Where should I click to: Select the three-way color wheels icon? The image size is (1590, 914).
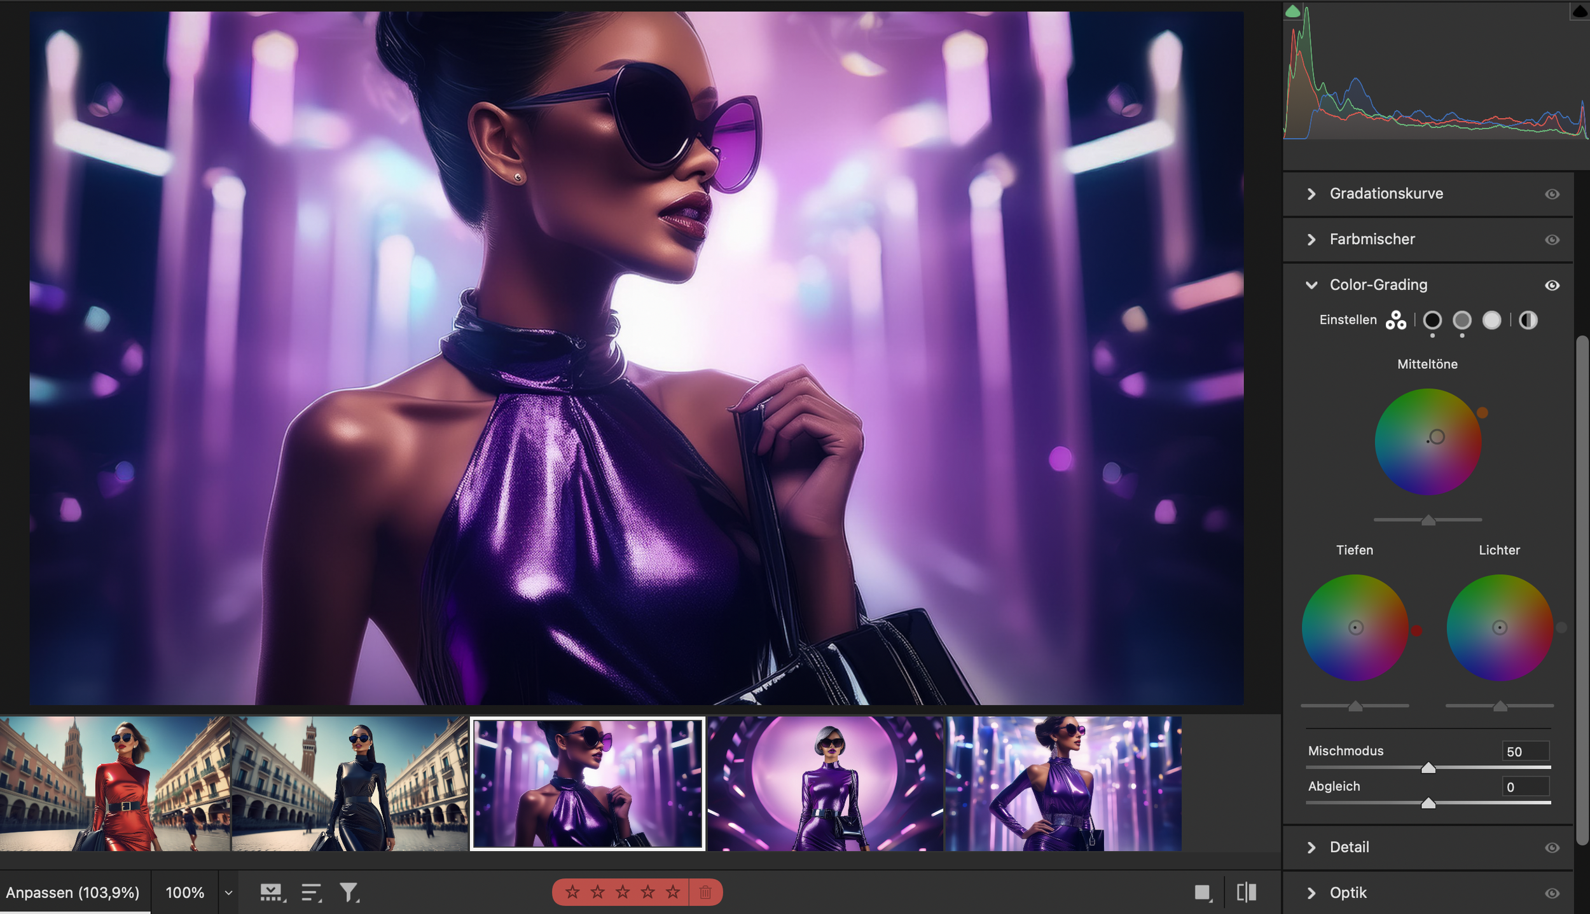(x=1395, y=320)
